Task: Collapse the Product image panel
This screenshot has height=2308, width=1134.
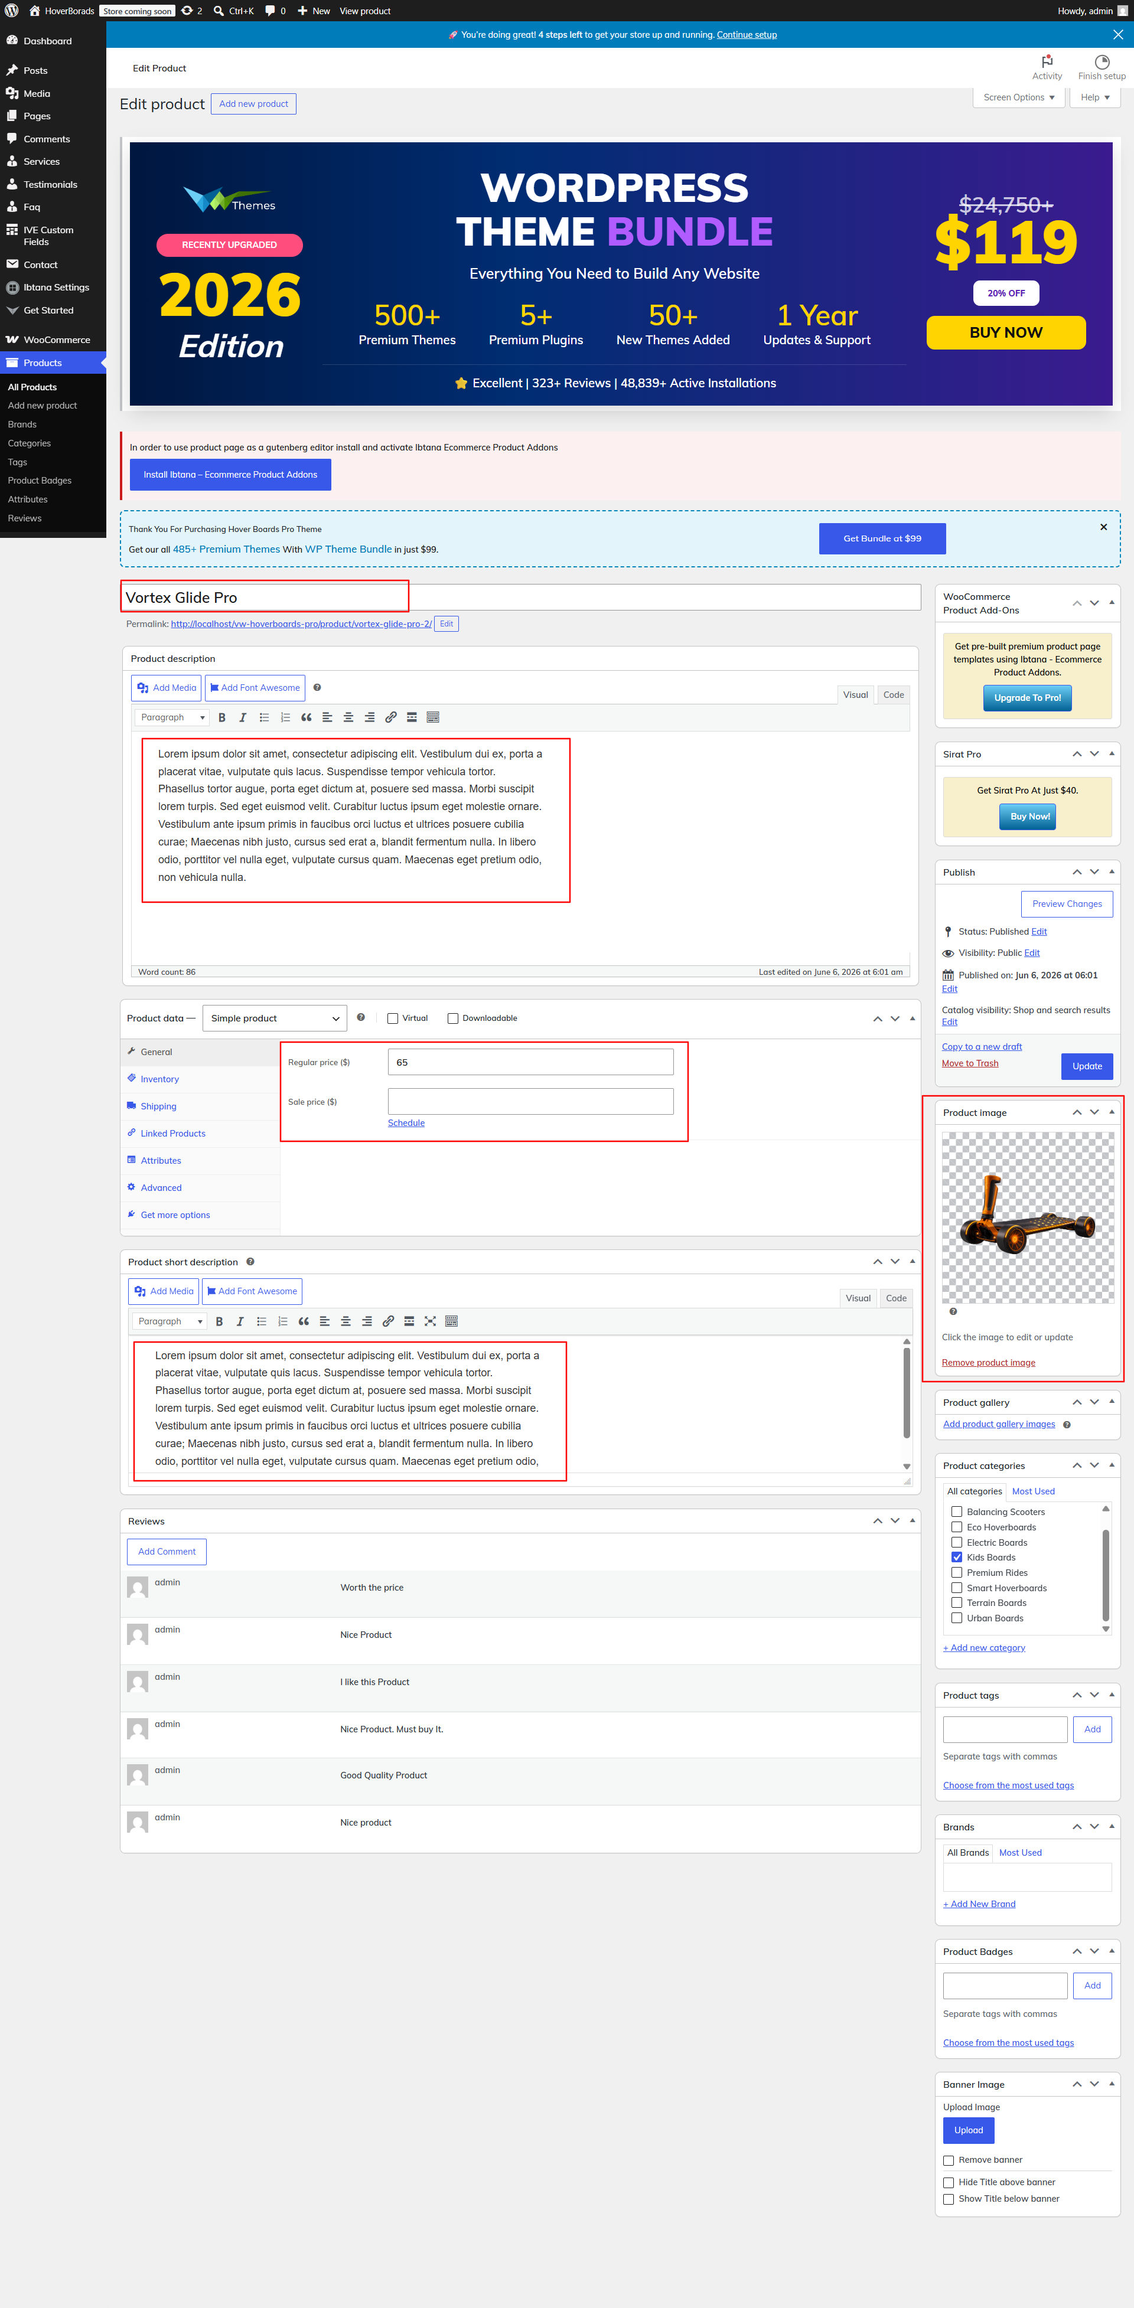Action: click(1112, 1112)
